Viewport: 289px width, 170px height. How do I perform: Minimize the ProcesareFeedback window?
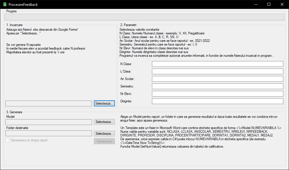click(x=256, y=4)
